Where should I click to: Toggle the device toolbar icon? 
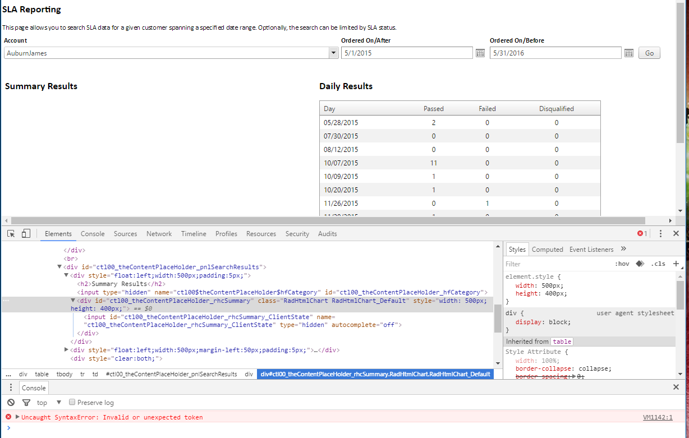coord(26,234)
